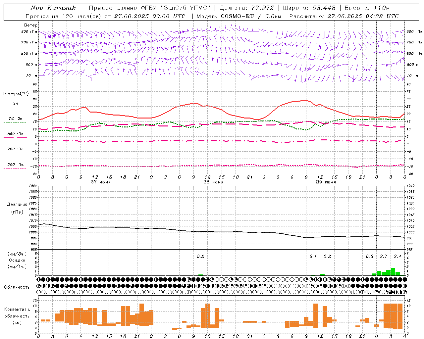
Task: Click the dotted line sample under 500 гПа temperature legend
Action: 15,168
